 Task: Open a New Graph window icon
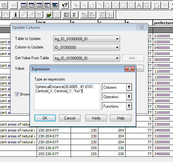pyautogui.click(x=39, y=5)
